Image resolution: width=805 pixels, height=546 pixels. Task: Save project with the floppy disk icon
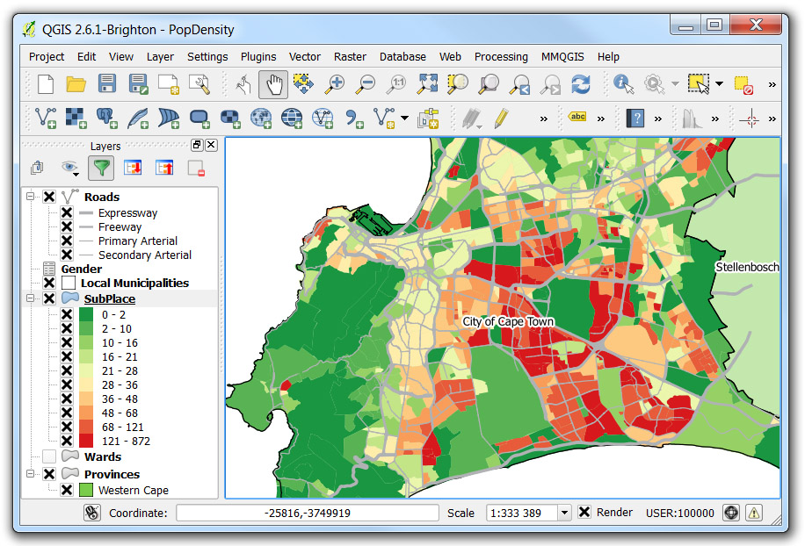tap(107, 84)
